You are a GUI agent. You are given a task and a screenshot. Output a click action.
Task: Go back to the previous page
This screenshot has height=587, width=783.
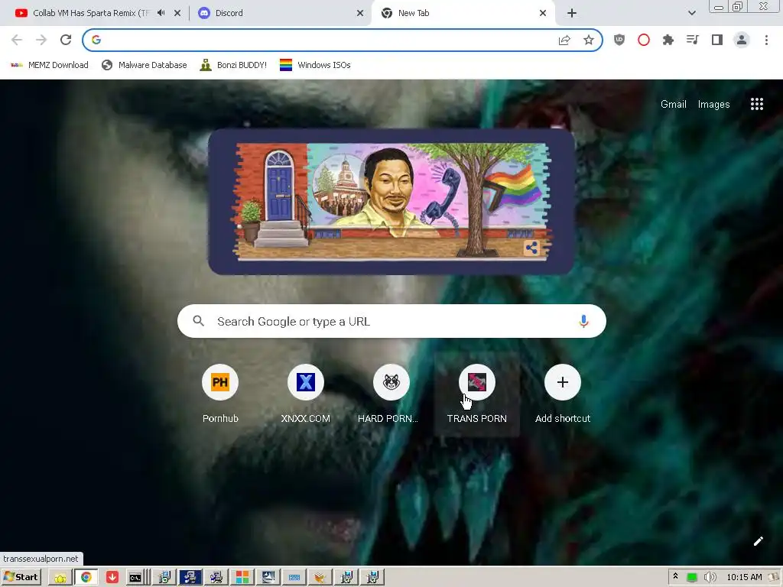point(17,40)
